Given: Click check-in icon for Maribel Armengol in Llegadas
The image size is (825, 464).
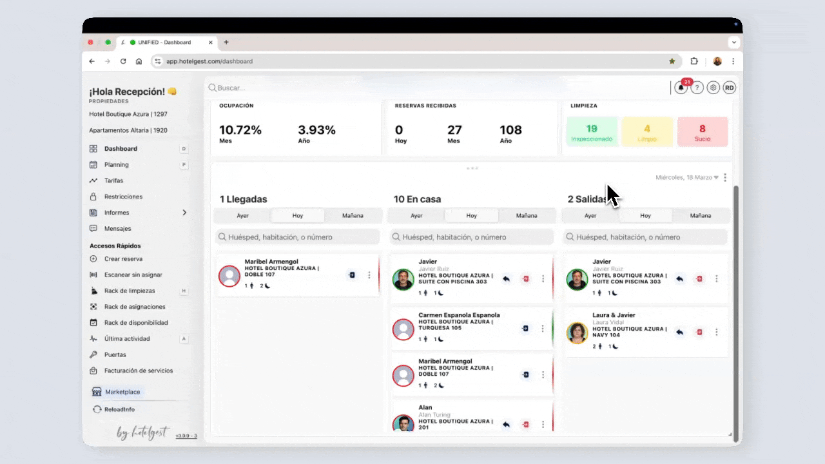Looking at the screenshot, I should click(352, 275).
